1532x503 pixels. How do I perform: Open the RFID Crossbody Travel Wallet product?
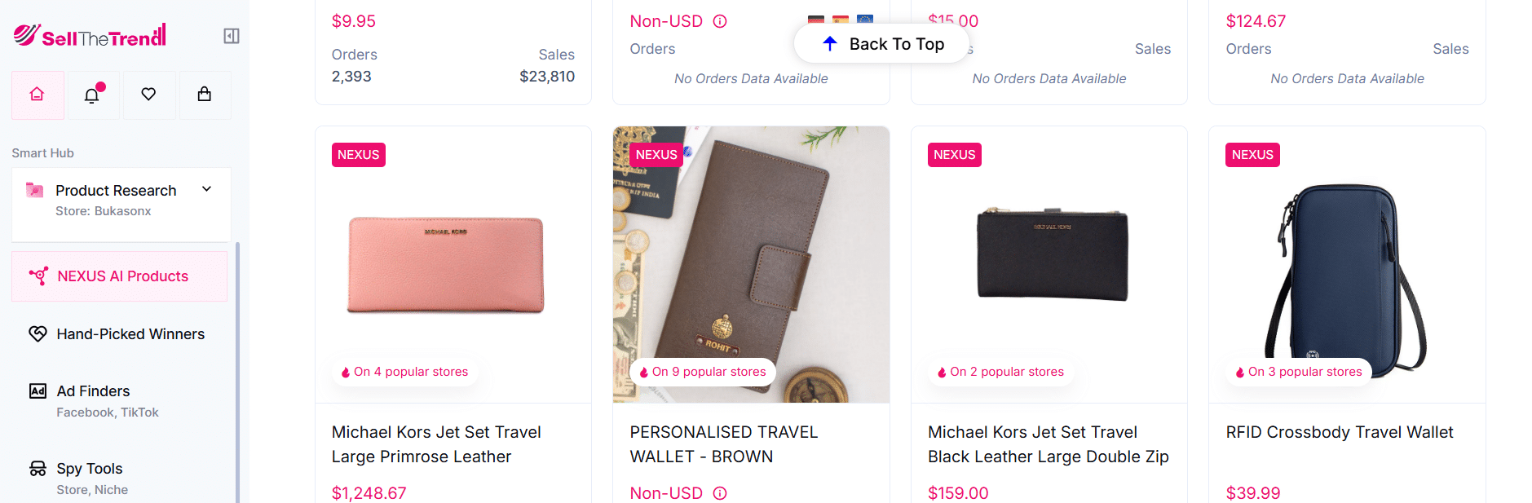[x=1340, y=432]
